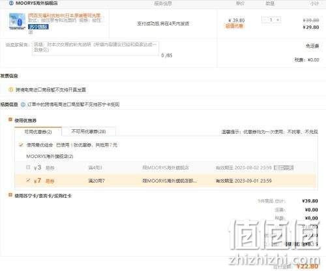Focus the seller message text box
The width and height of the screenshot is (326, 271).
(95, 48)
